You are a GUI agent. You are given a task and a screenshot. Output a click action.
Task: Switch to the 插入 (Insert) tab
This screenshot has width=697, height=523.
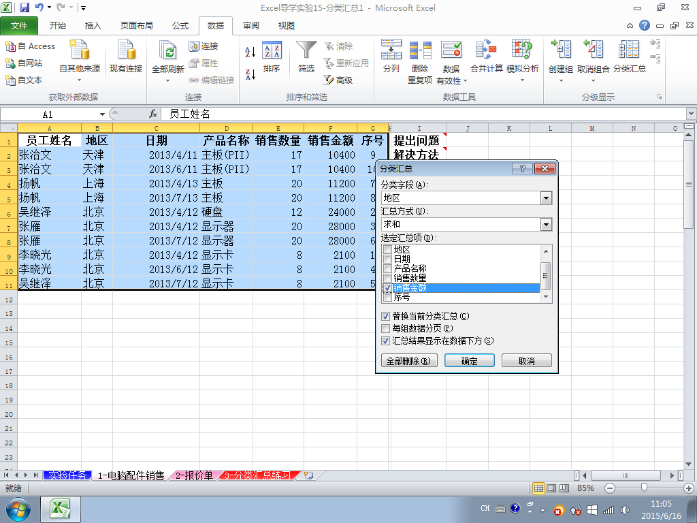(93, 26)
